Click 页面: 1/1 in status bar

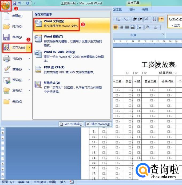(x=8, y=182)
